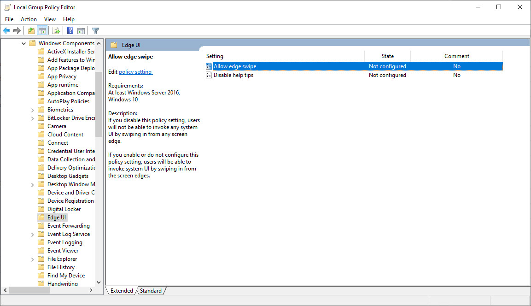
Task: Toggle Show/Hide Action Pane icon
Action: (81, 31)
